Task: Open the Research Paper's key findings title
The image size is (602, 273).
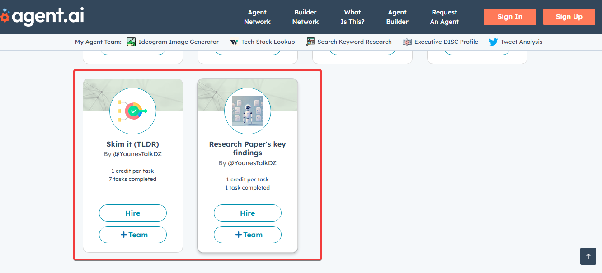Action: click(x=248, y=148)
